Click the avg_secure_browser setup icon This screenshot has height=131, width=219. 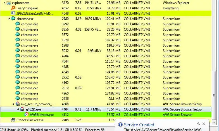point(18,104)
